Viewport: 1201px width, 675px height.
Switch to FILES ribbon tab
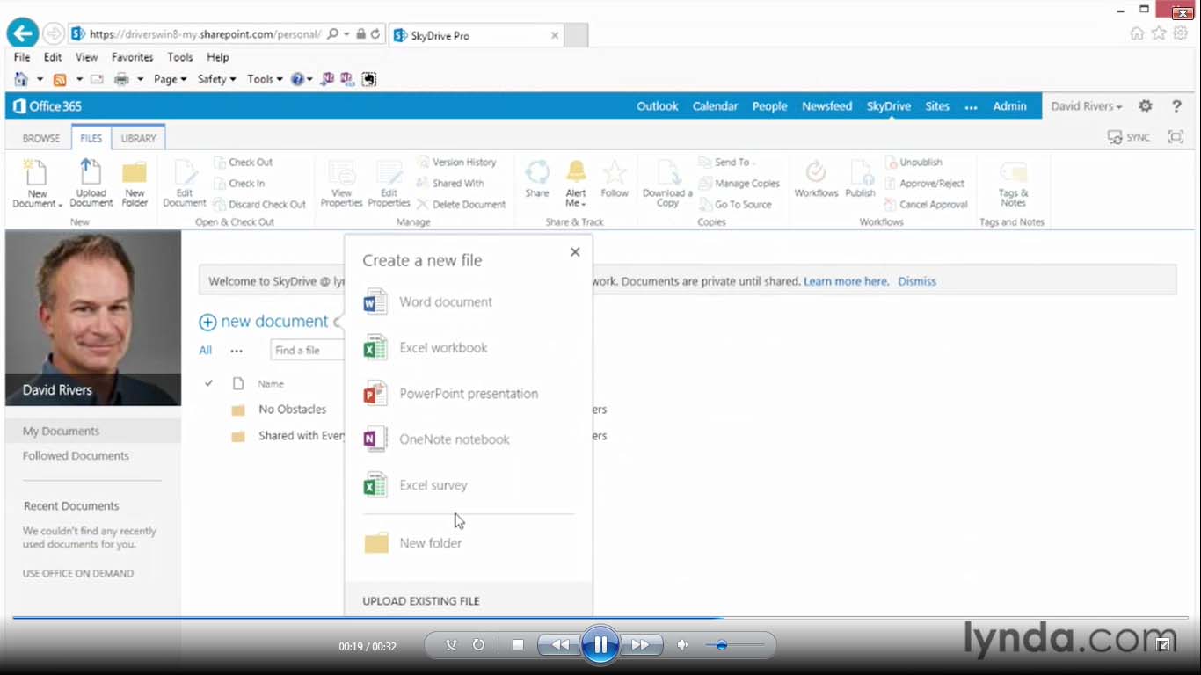point(91,138)
